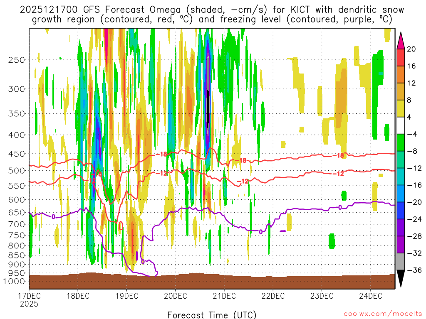The height and width of the screenshot is (319, 426).
Task: Click the '1000' pressure level label
Action: [14, 281]
